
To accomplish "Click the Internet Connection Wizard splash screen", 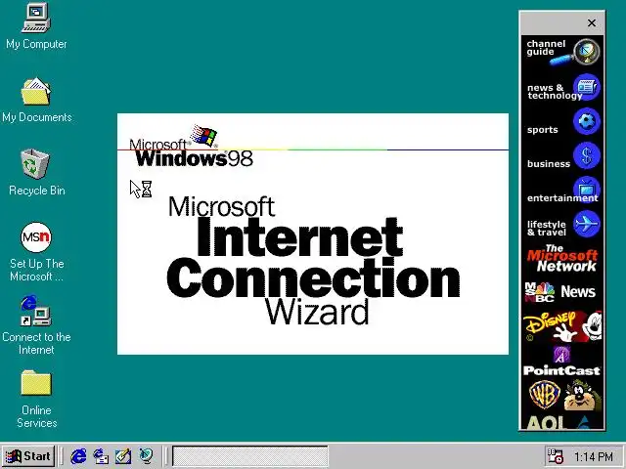I will click(313, 234).
